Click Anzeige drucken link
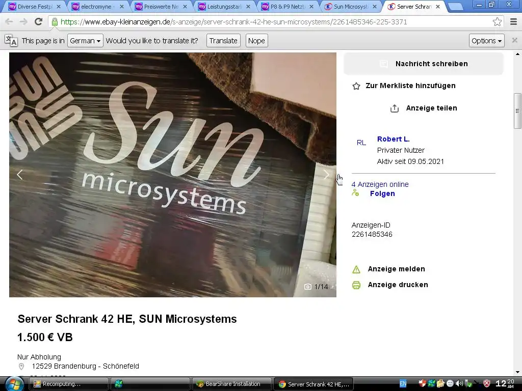The height and width of the screenshot is (391, 522). 398,285
